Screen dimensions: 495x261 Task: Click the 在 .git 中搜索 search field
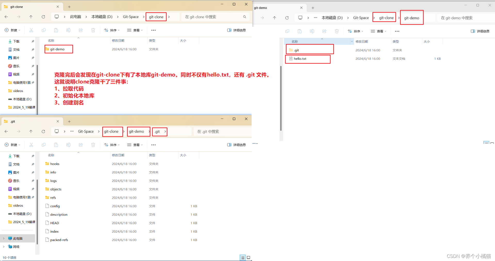tap(222, 131)
